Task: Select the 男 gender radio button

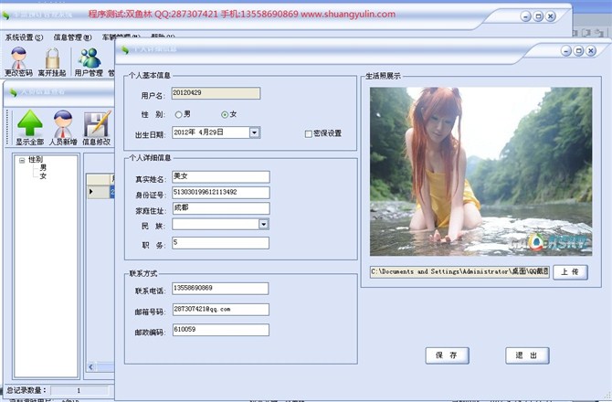Action: point(178,114)
